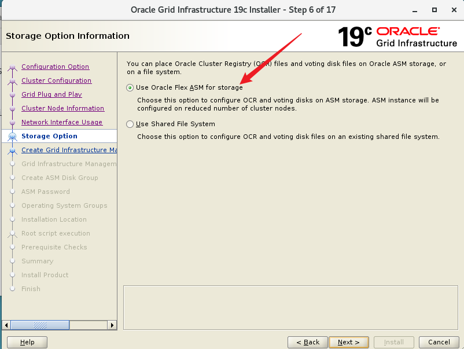This screenshot has height=349, width=464.
Task: Open Create Grid Infrastructure Management step link
Action: click(x=69, y=150)
